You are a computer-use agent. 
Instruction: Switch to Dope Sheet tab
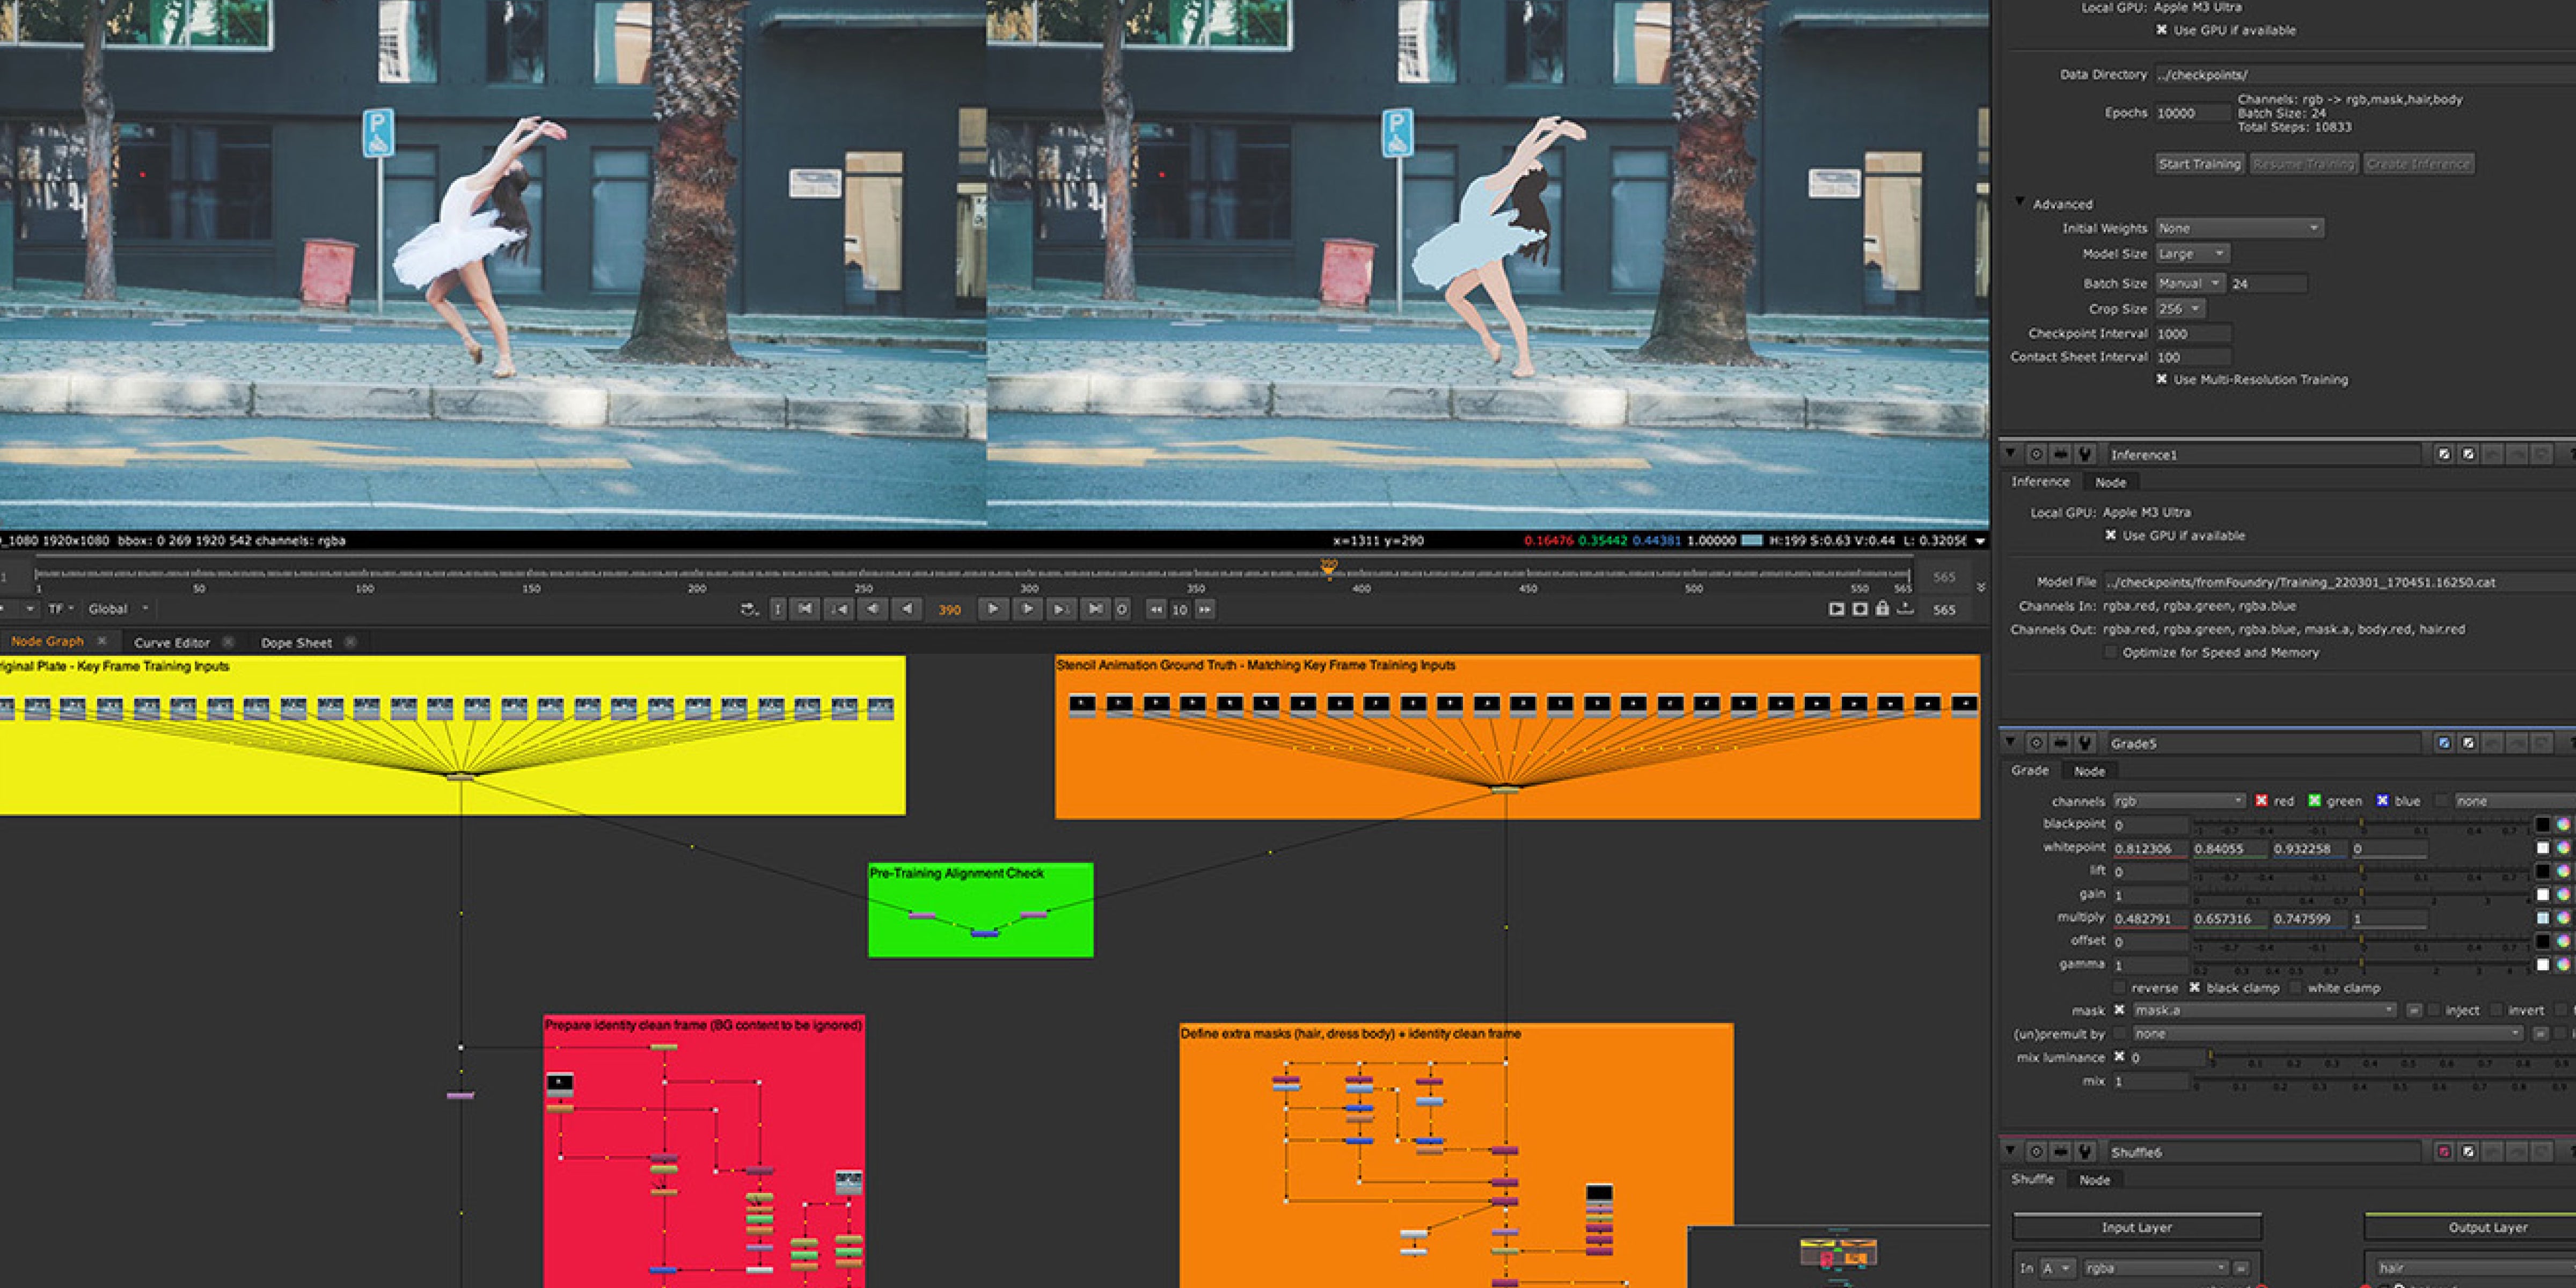point(296,643)
